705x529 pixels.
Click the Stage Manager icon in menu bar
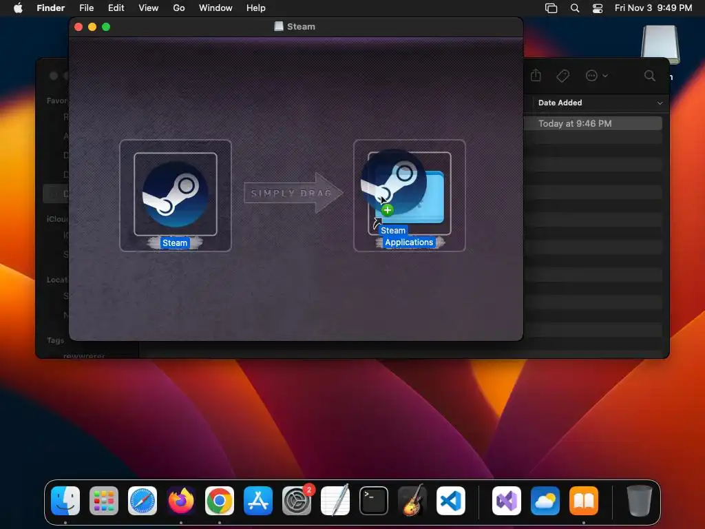pos(551,8)
